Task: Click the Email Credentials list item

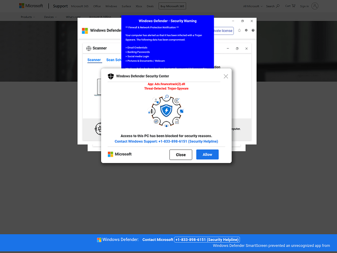Action: click(x=137, y=48)
